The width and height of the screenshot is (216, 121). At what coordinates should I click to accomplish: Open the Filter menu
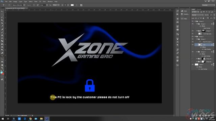(36, 1)
